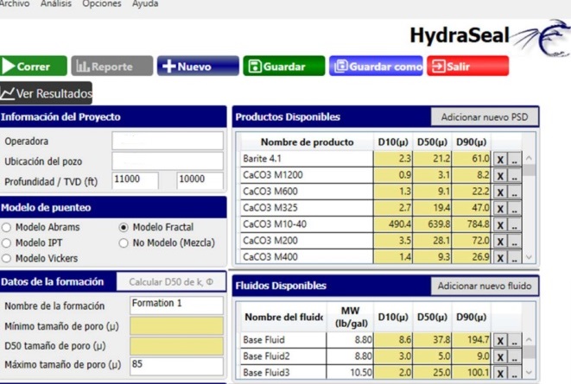Open the Reporte chart button
This screenshot has width=571, height=384.
pyautogui.click(x=111, y=66)
